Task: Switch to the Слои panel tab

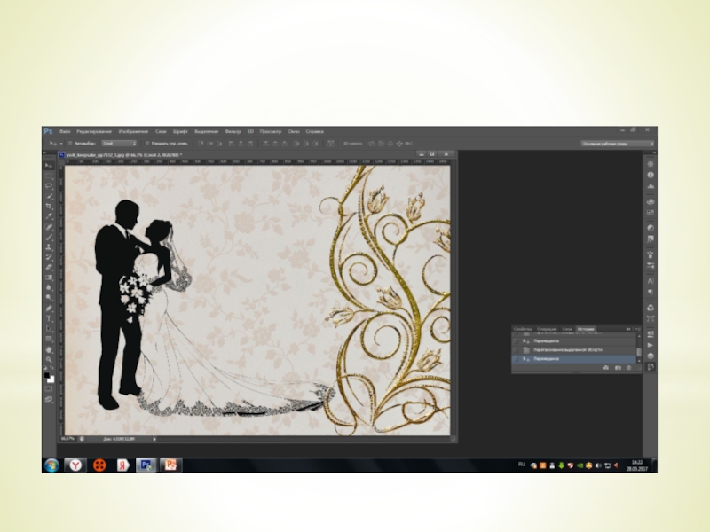Action: [567, 329]
